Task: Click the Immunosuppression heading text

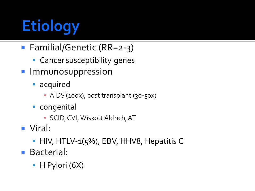Action: (x=71, y=72)
